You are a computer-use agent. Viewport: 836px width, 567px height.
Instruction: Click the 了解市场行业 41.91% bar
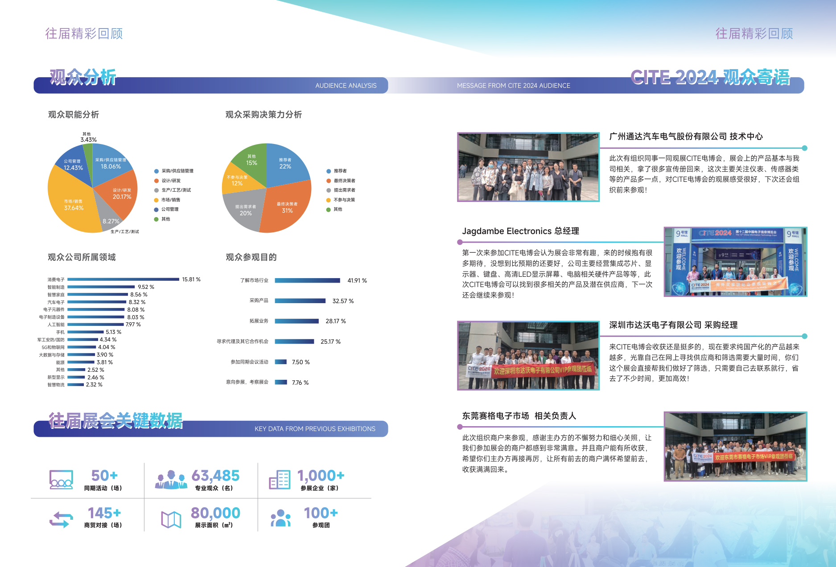307,280
